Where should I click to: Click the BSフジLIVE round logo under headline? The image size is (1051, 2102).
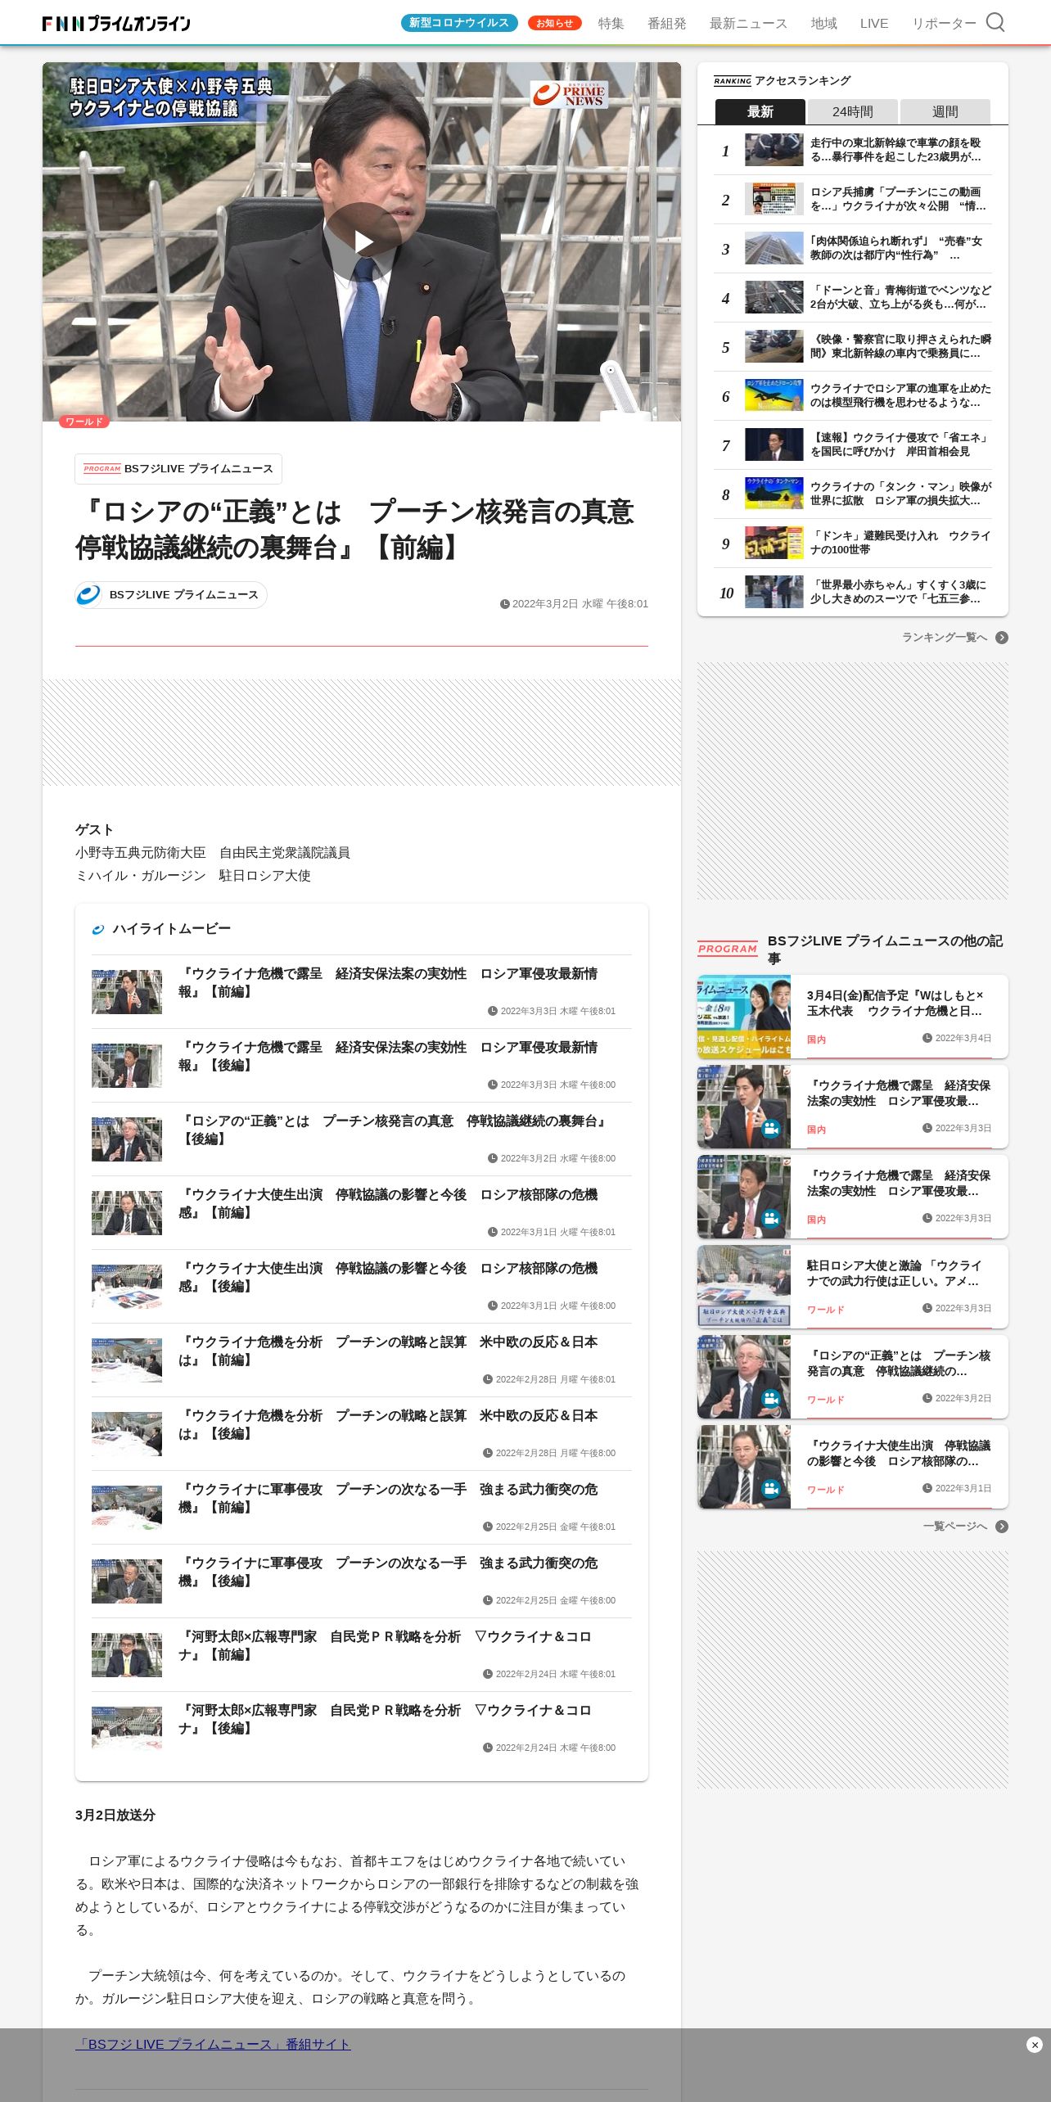click(88, 595)
